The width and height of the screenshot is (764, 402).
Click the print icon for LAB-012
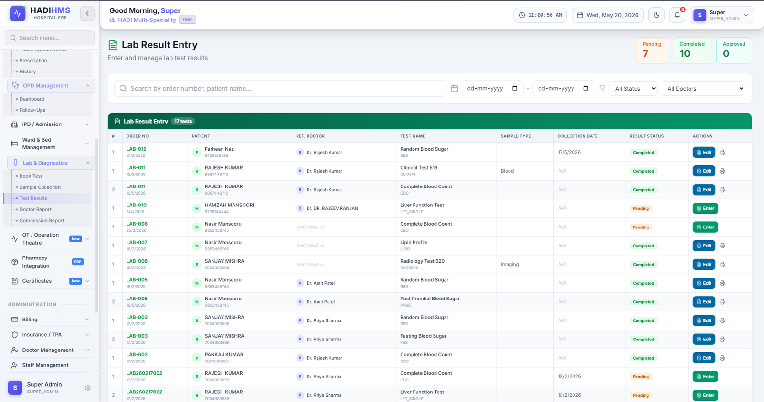tap(722, 153)
